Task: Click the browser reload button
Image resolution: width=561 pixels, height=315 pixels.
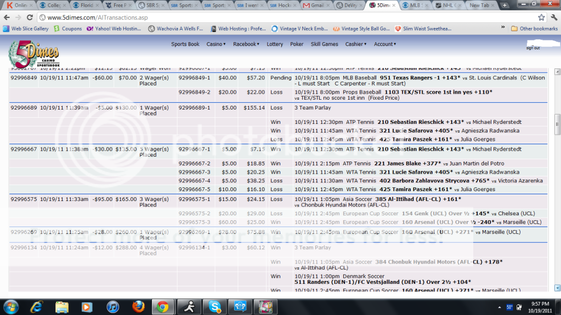Action: coord(31,18)
